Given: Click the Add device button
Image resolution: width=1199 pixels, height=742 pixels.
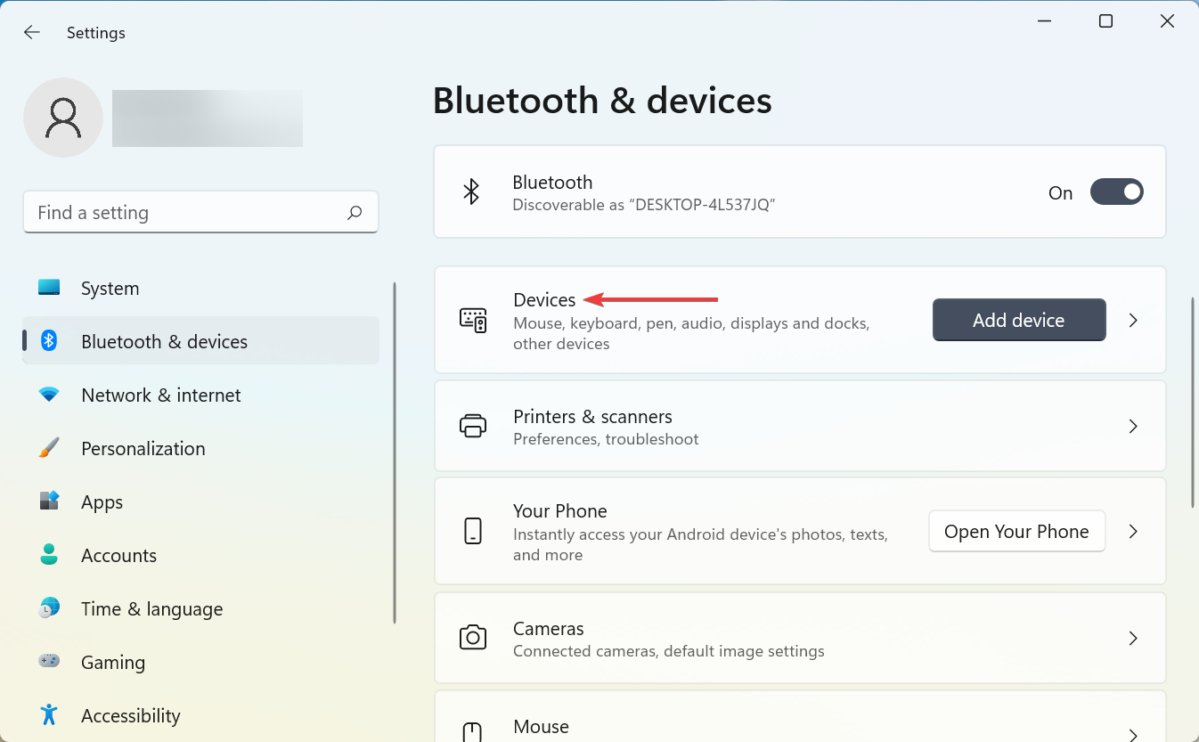Looking at the screenshot, I should pos(1019,320).
